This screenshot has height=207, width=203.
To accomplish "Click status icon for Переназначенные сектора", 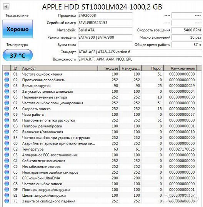I will [7, 97].
